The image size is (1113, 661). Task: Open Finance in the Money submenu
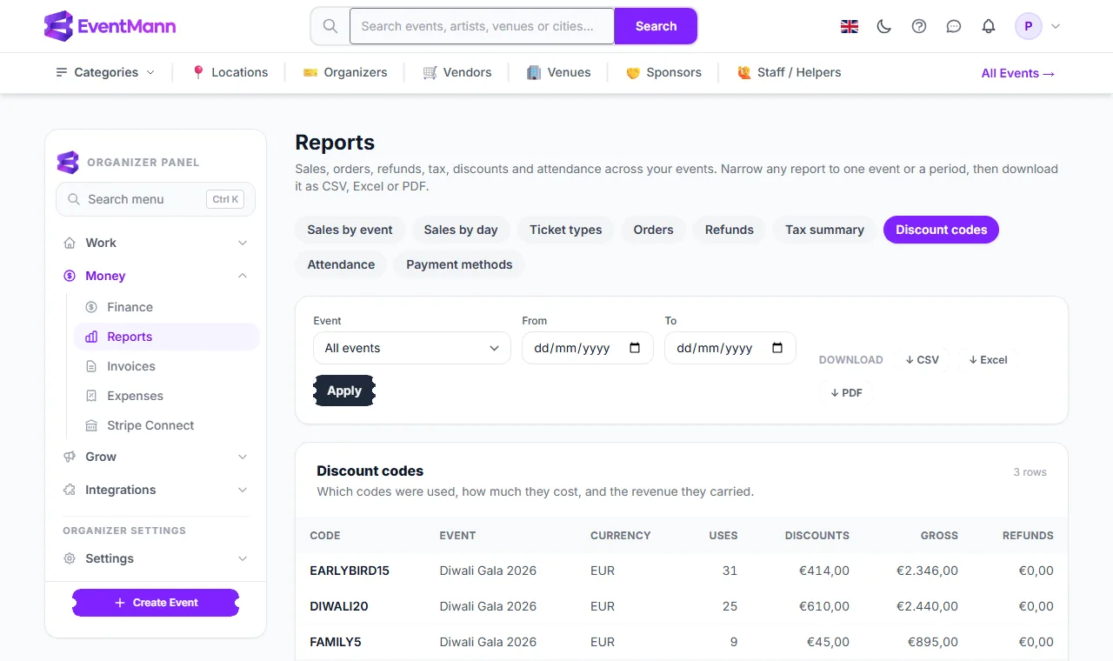click(166, 307)
